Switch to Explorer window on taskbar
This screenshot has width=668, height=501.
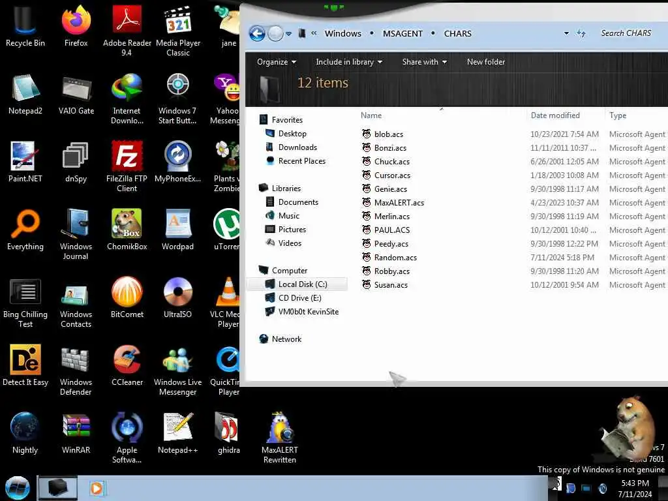(57, 488)
